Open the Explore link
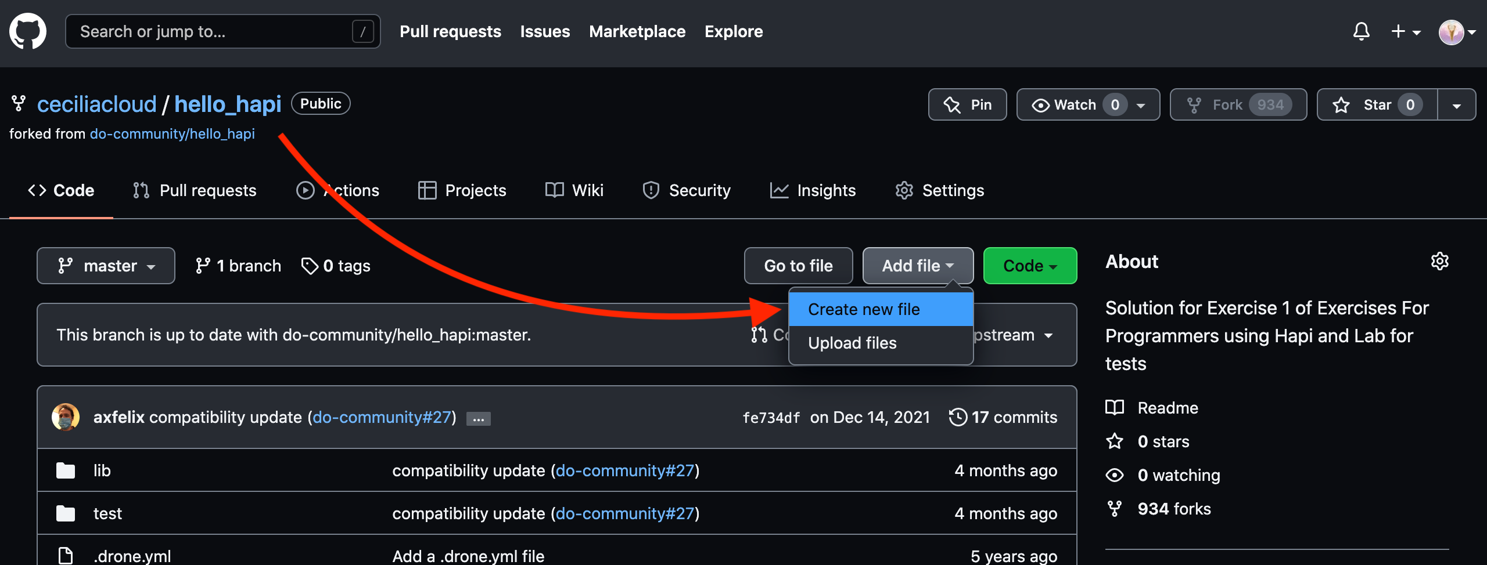The image size is (1487, 565). [x=734, y=31]
